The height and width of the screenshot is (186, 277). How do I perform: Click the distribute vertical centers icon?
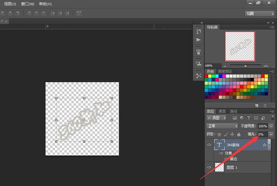coord(36,13)
